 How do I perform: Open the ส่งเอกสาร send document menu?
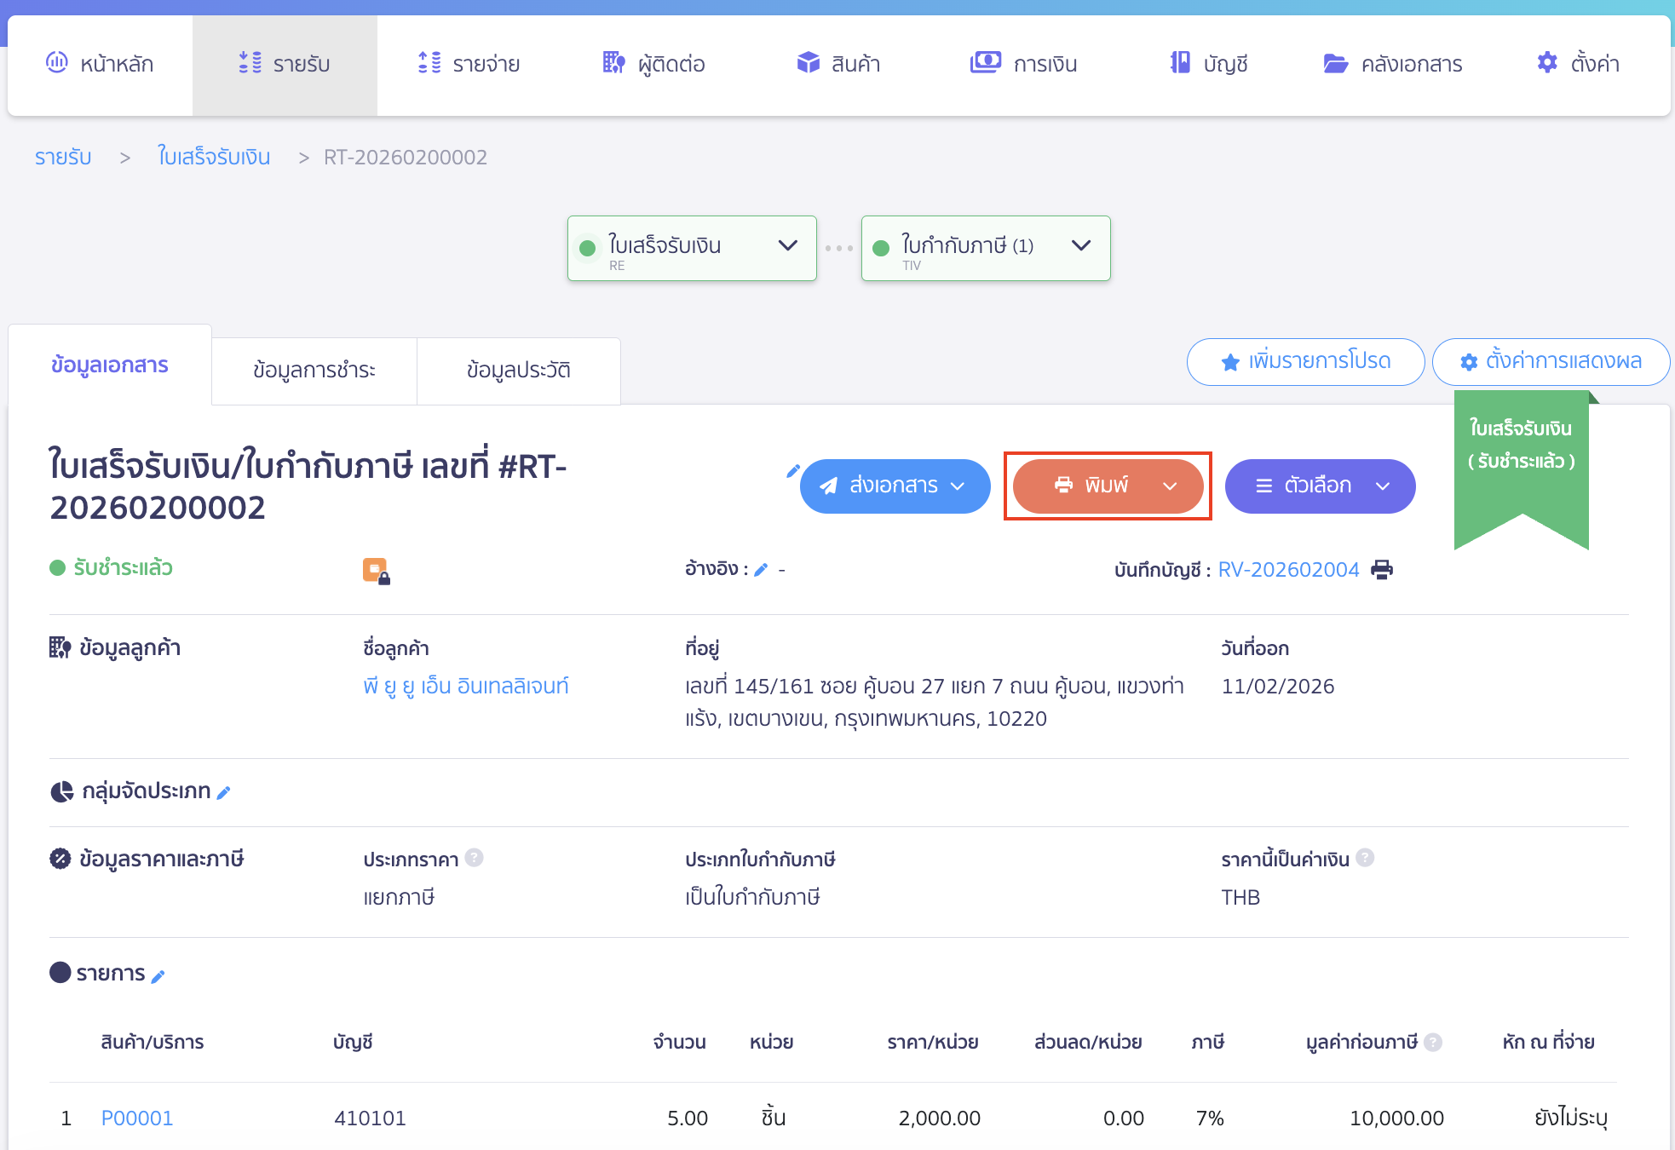click(894, 486)
